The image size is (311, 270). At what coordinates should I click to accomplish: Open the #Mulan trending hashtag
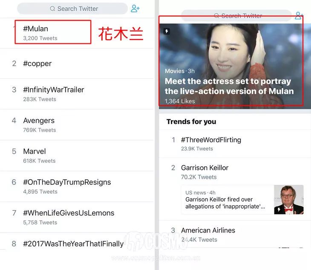tap(77, 33)
